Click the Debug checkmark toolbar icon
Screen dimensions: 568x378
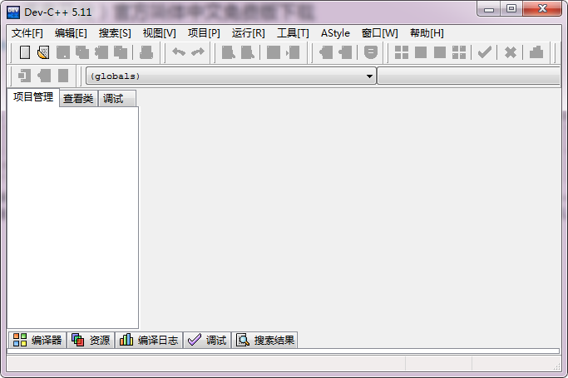pos(485,52)
